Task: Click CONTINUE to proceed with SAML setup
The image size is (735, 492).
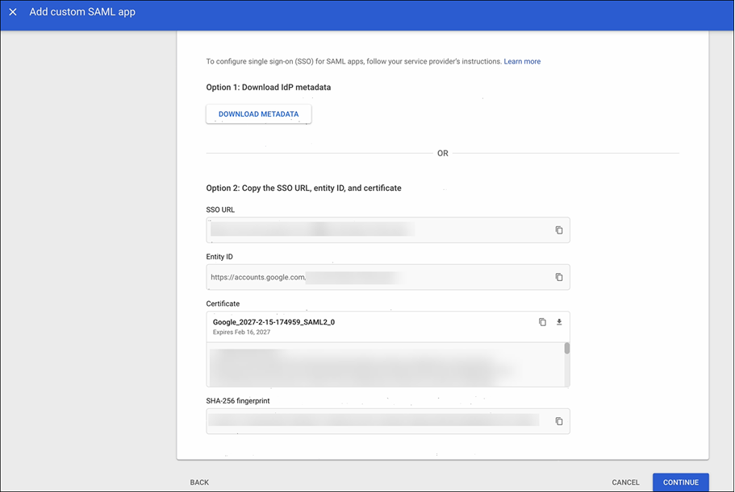Action: (x=680, y=482)
